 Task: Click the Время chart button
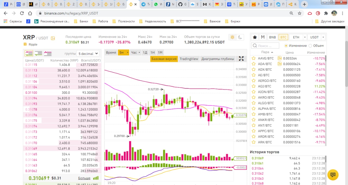coord(111,53)
